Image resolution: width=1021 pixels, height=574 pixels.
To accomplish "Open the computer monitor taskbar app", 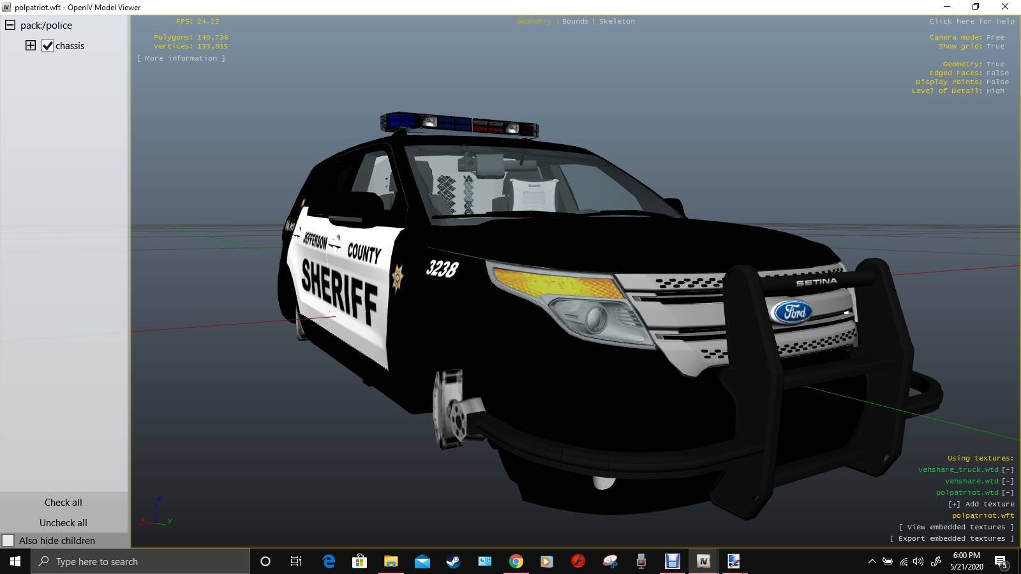I will click(485, 561).
